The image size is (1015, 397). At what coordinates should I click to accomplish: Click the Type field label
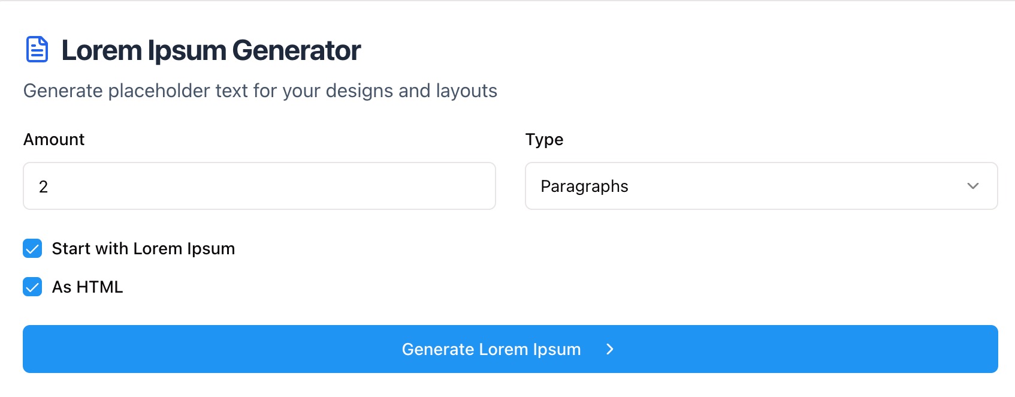(x=544, y=140)
